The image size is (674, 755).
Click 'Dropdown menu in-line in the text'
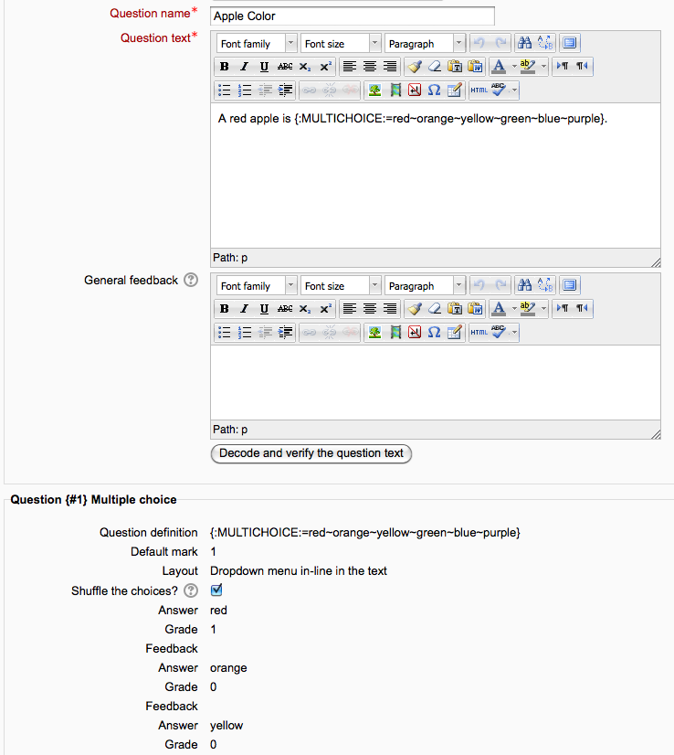(x=299, y=571)
